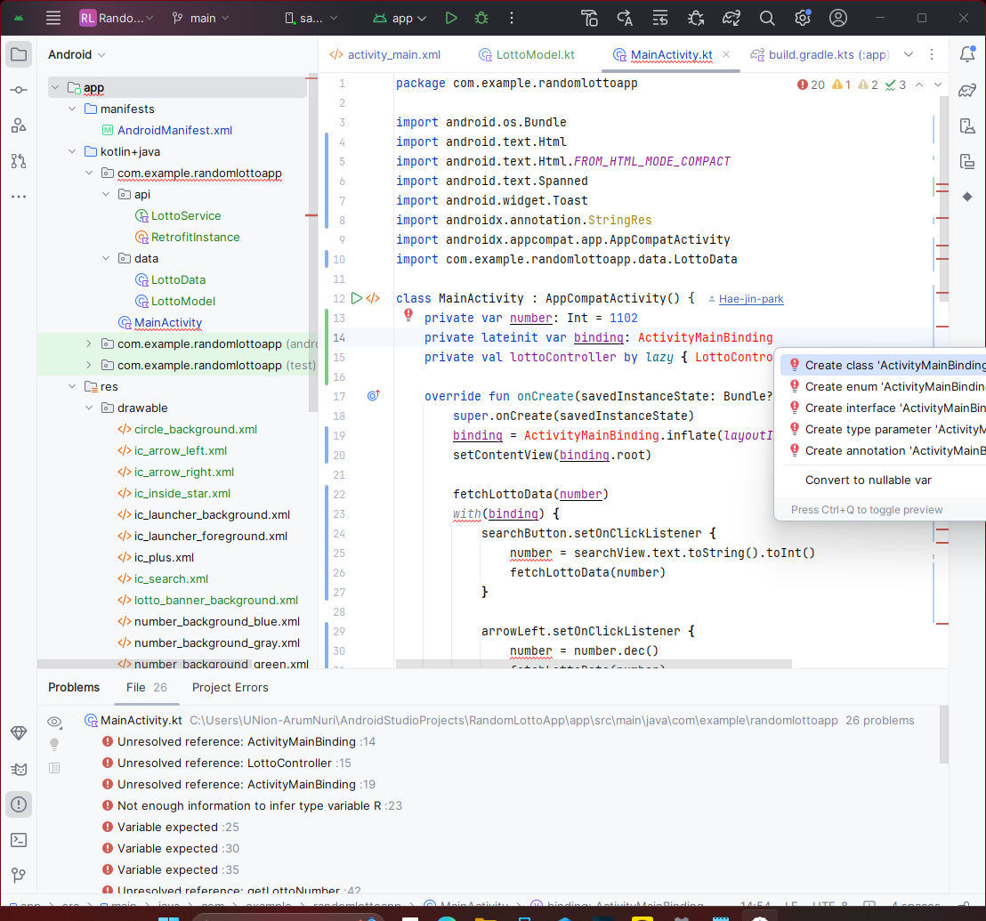
Task: Open the editor tab options dots
Action: pyautogui.click(x=932, y=54)
